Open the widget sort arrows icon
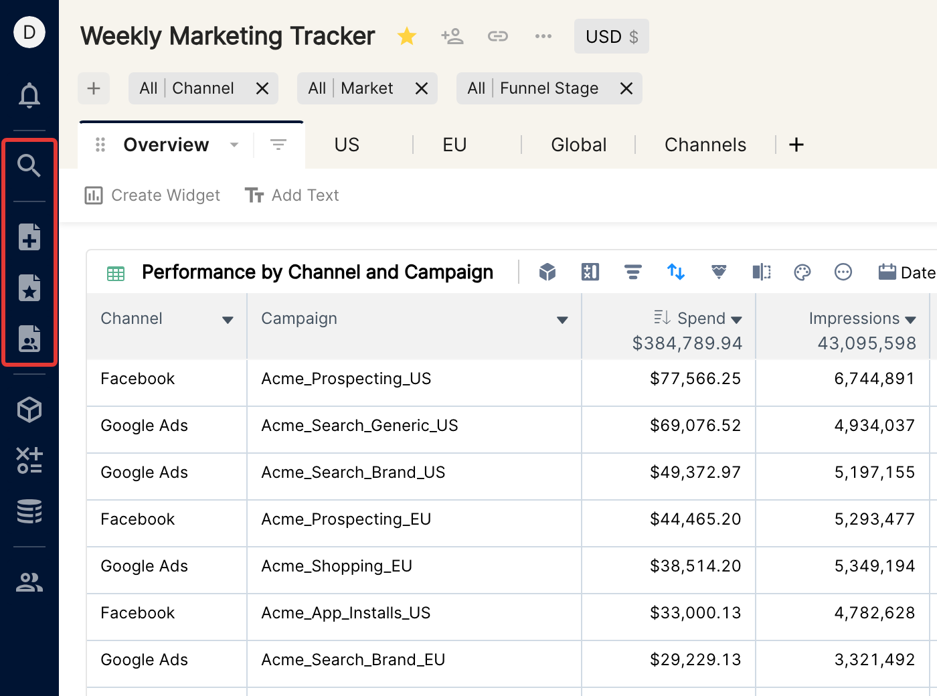Image resolution: width=937 pixels, height=696 pixels. (676, 272)
